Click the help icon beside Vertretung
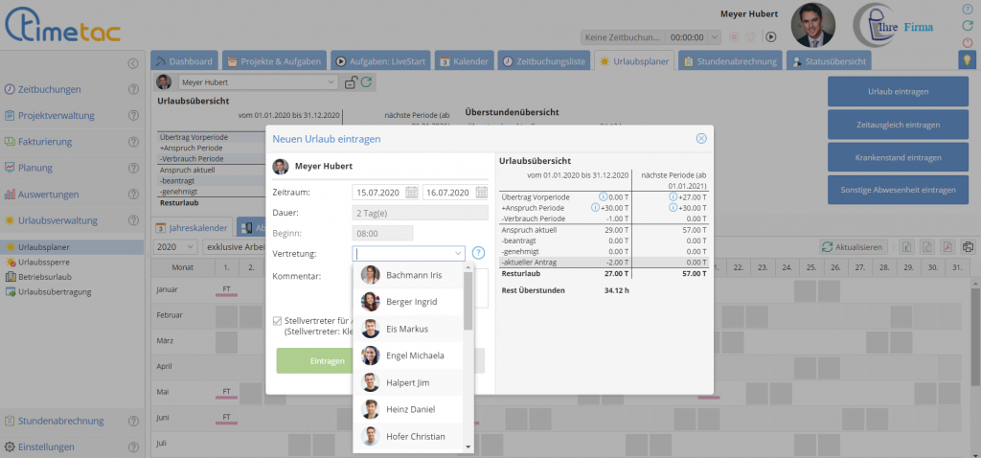Screen dimensions: 981x458 pyautogui.click(x=479, y=253)
